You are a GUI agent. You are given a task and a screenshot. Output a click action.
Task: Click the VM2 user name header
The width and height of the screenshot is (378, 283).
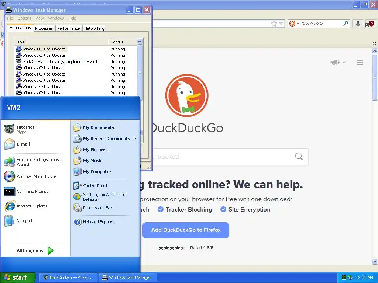(x=14, y=108)
